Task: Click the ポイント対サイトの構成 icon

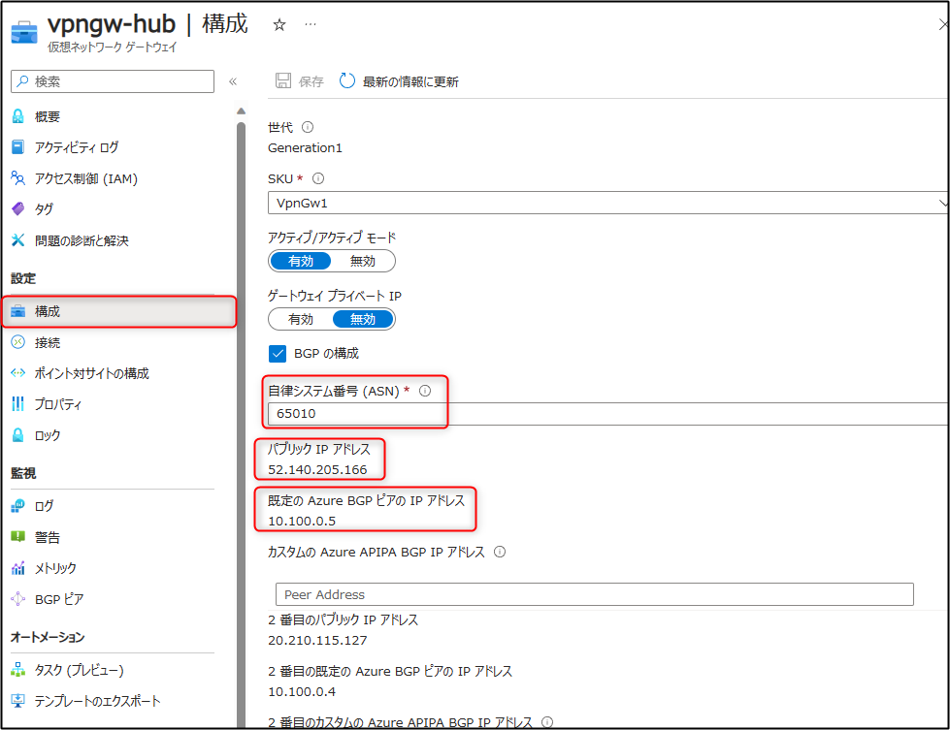Action: coord(18,373)
